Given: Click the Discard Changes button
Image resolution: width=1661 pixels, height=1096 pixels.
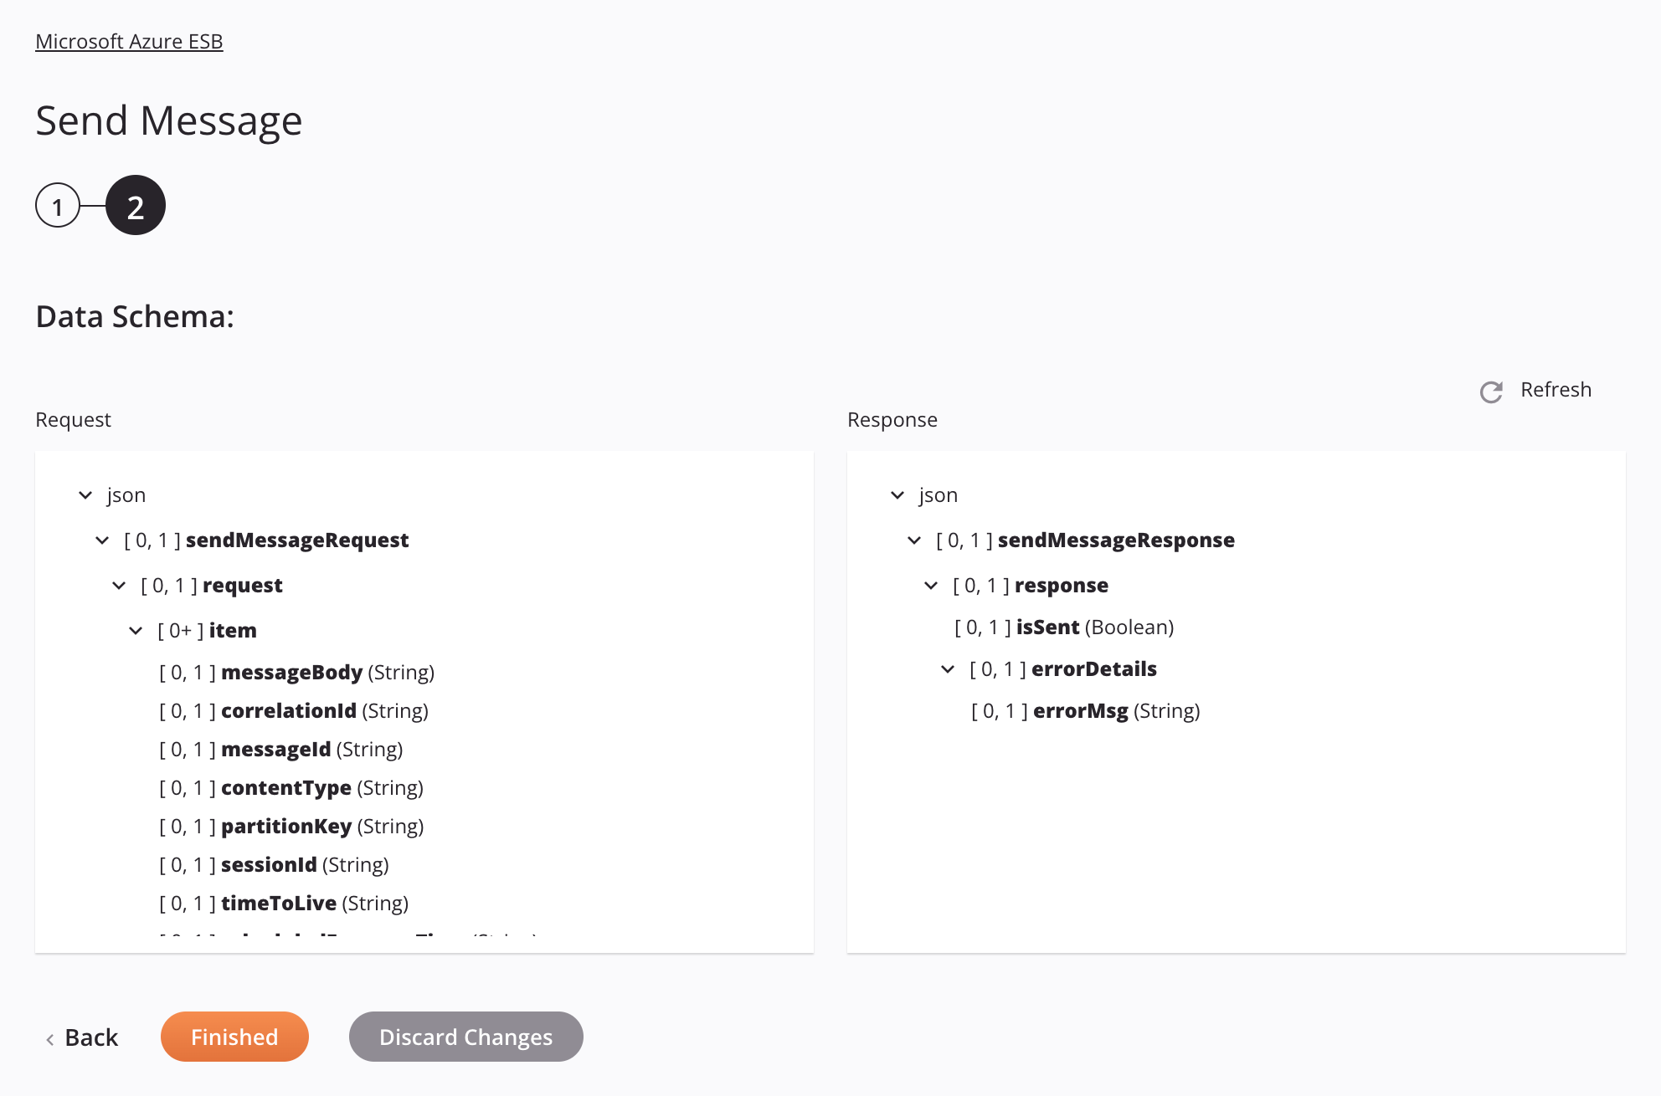Looking at the screenshot, I should pyautogui.click(x=466, y=1036).
